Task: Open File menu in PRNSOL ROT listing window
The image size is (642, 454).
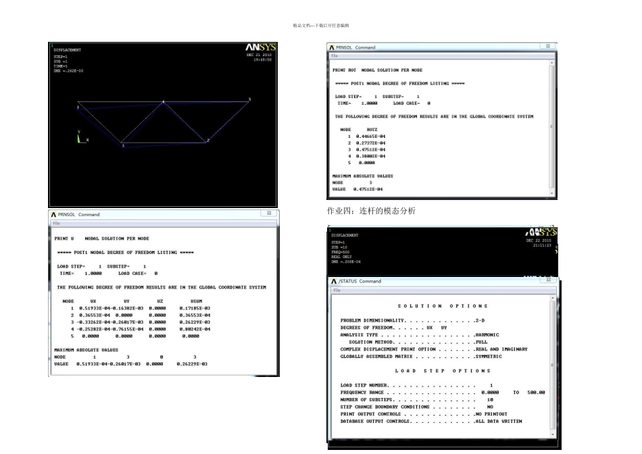Action: coord(335,55)
